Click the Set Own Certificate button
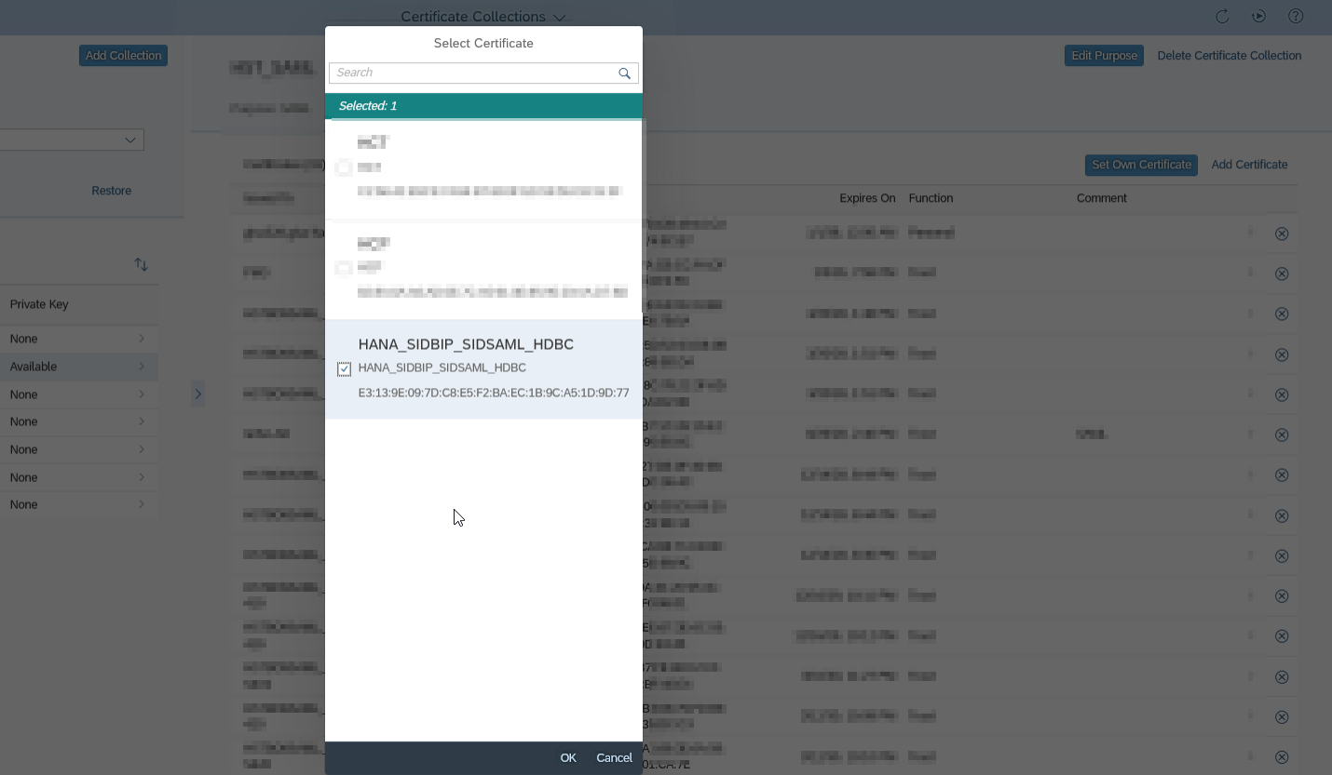 pos(1141,165)
